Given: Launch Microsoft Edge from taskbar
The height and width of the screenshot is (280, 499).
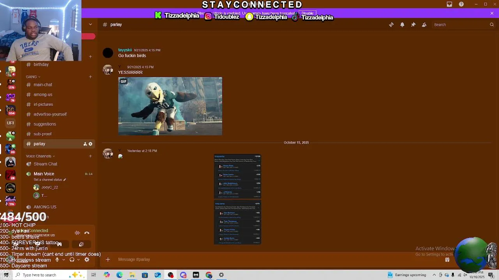Looking at the screenshot, I should (119, 275).
